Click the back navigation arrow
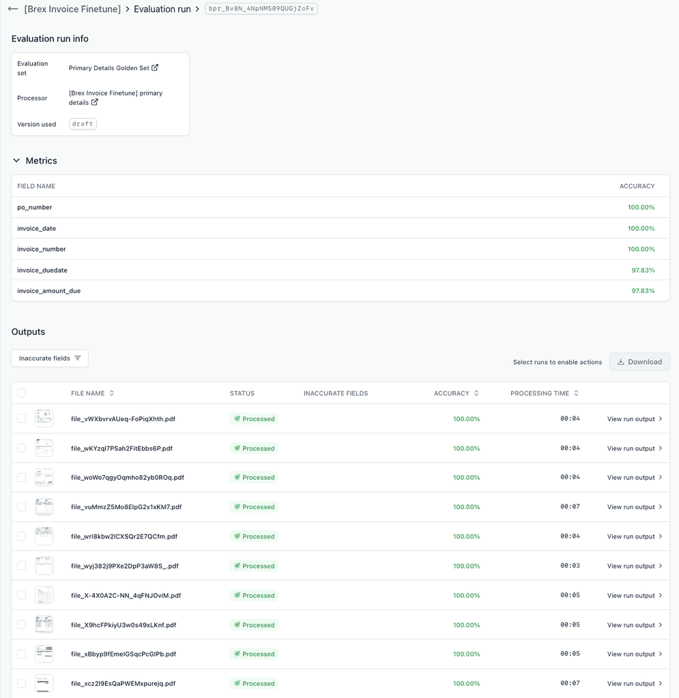 click(12, 9)
